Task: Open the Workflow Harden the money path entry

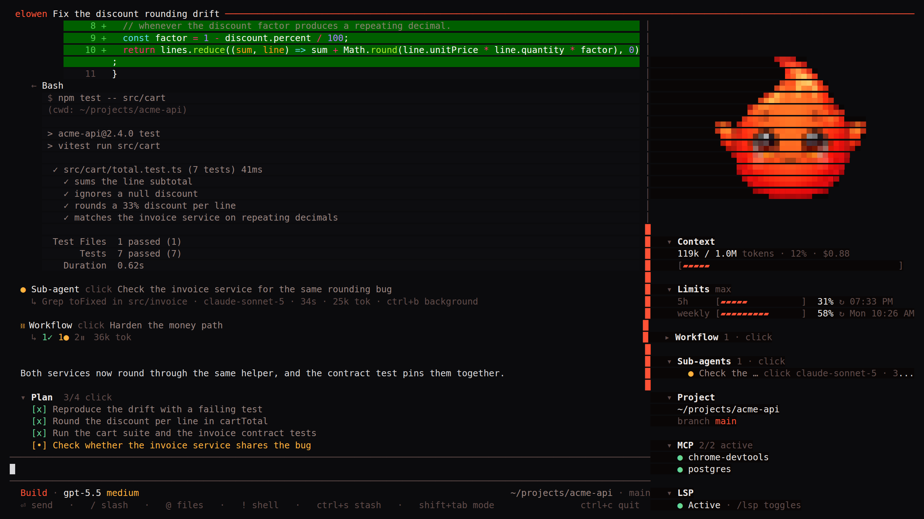Action: 121,325
